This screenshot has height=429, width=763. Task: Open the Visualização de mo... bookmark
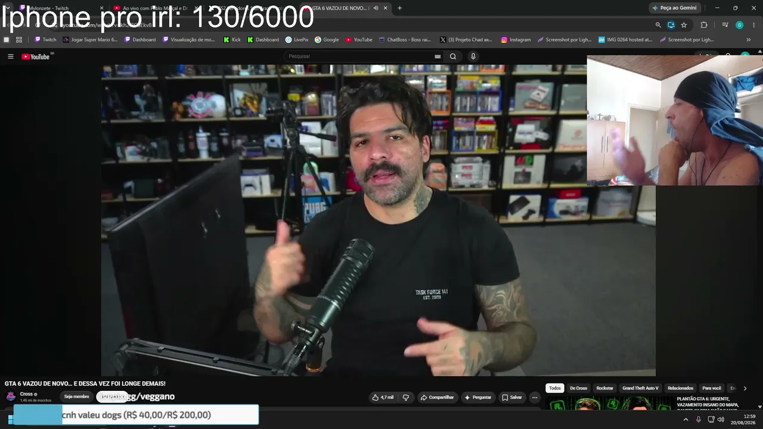point(188,40)
